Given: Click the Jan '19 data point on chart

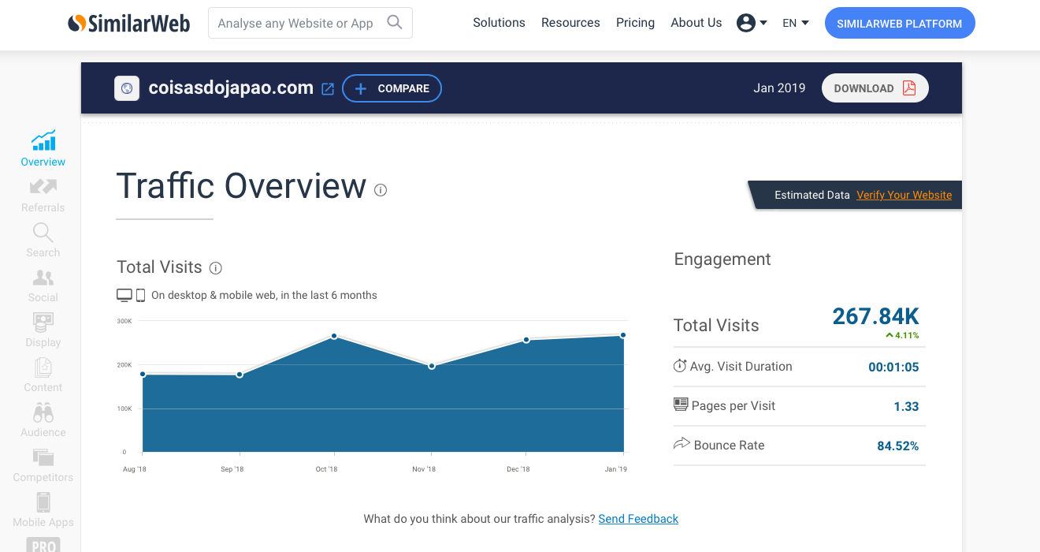Looking at the screenshot, I should [623, 335].
